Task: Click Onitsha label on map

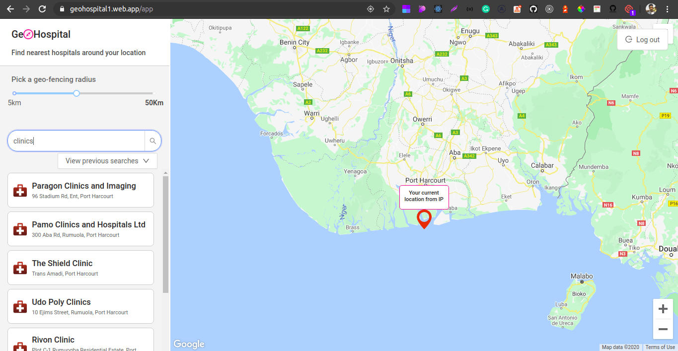Action: 402,61
